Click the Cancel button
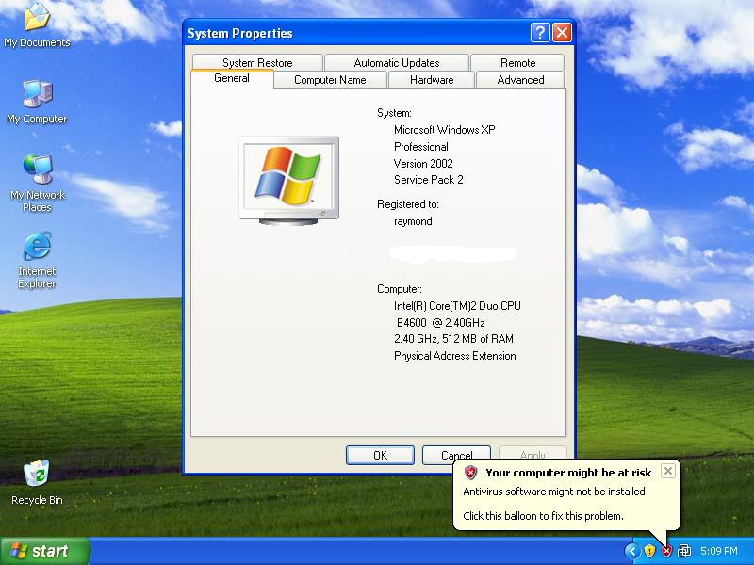 (x=456, y=455)
